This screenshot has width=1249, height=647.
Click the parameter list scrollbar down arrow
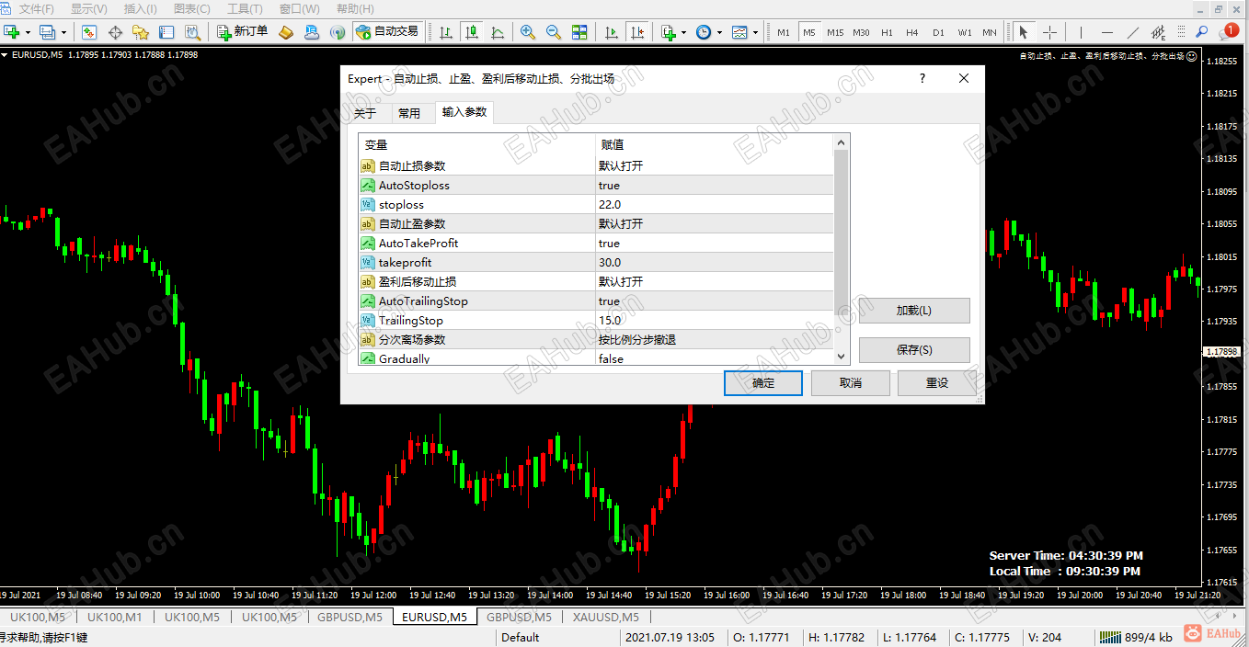[841, 357]
